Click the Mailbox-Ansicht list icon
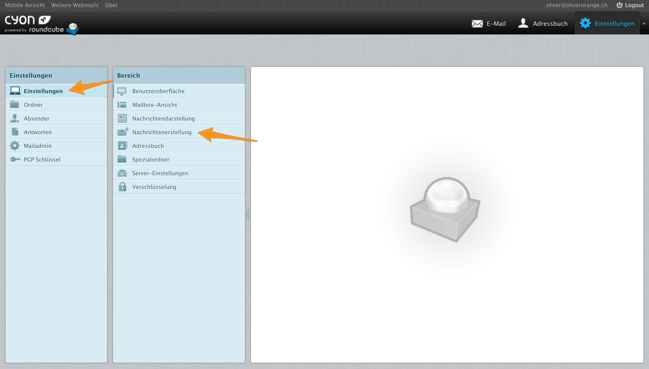 122,105
